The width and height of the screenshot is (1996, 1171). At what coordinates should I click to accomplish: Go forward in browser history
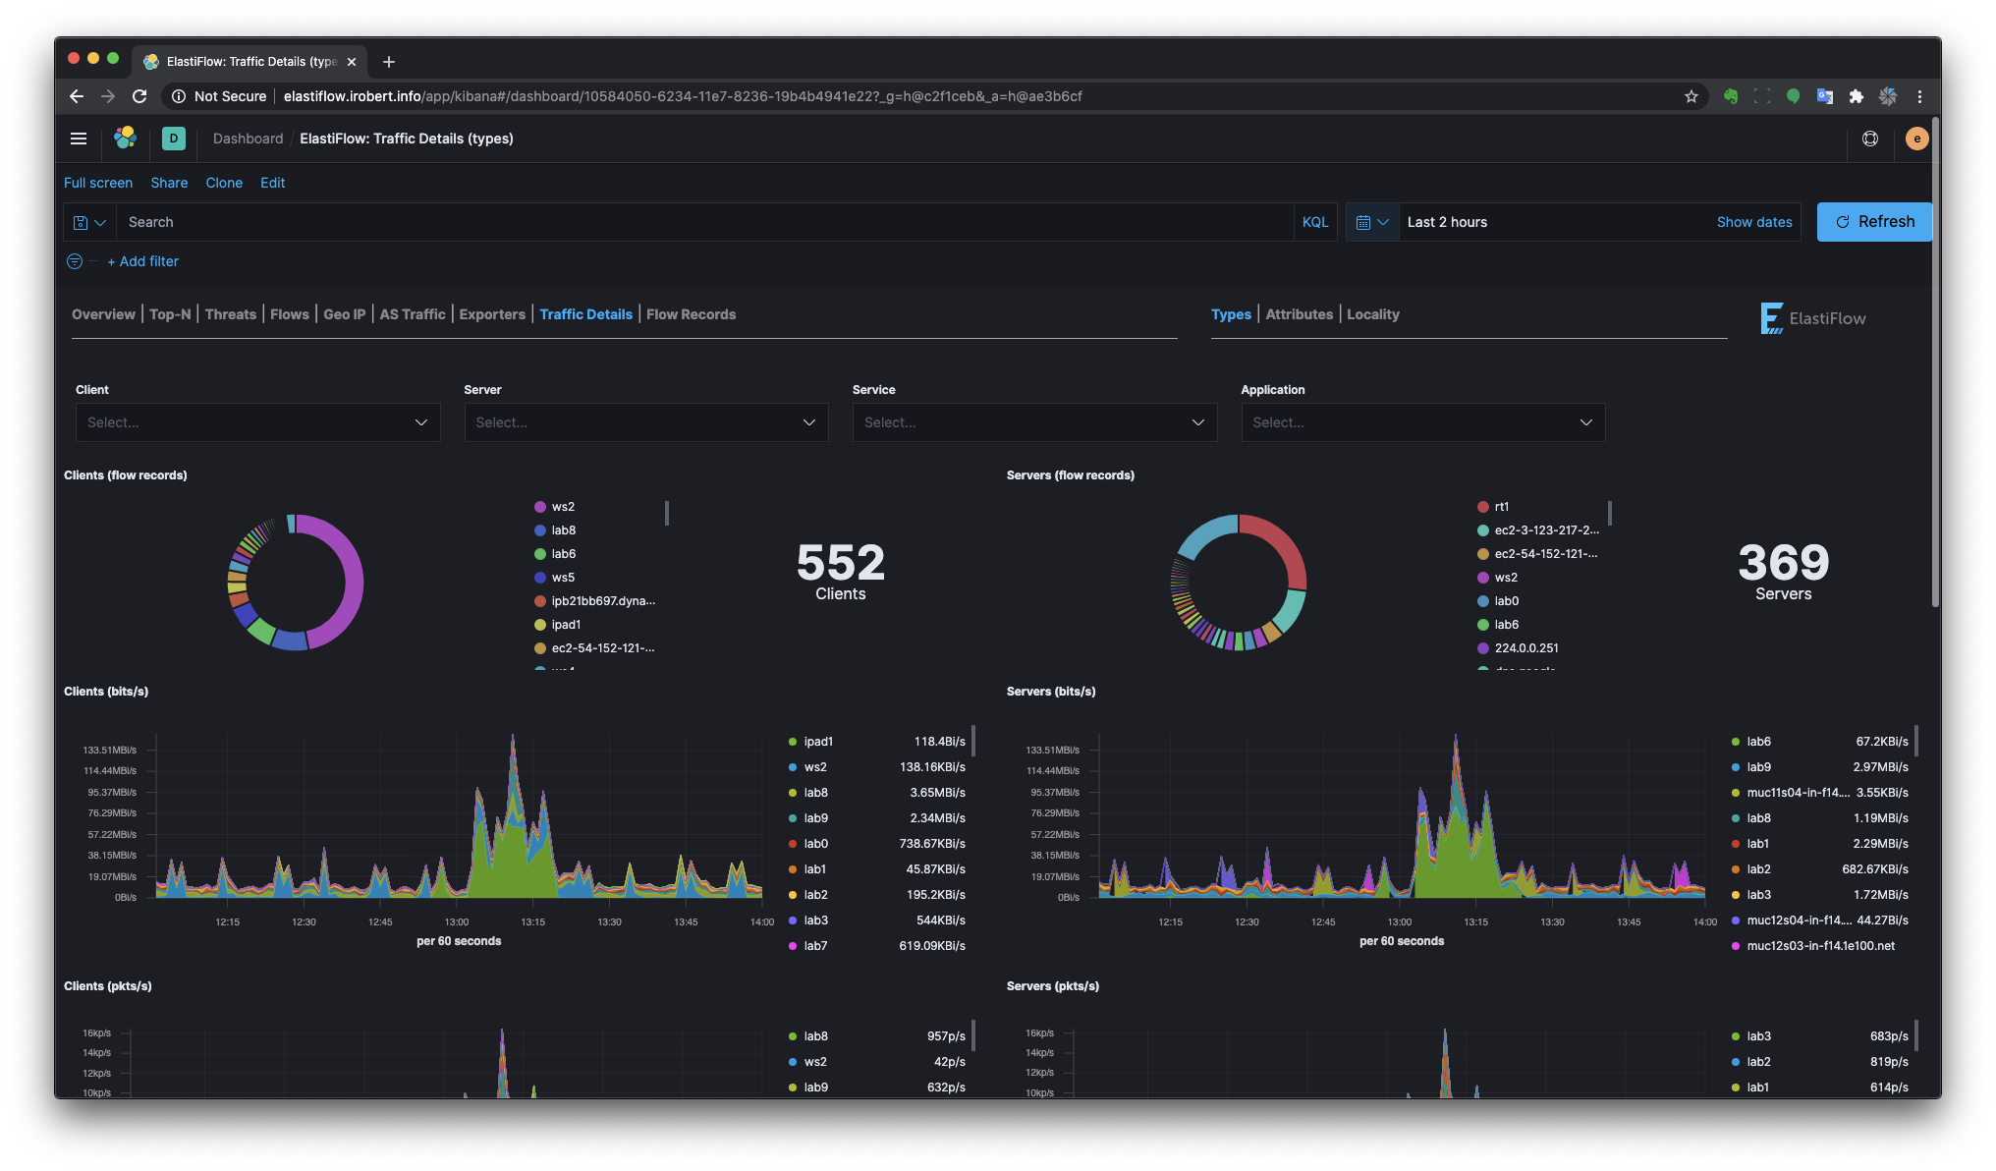point(108,96)
